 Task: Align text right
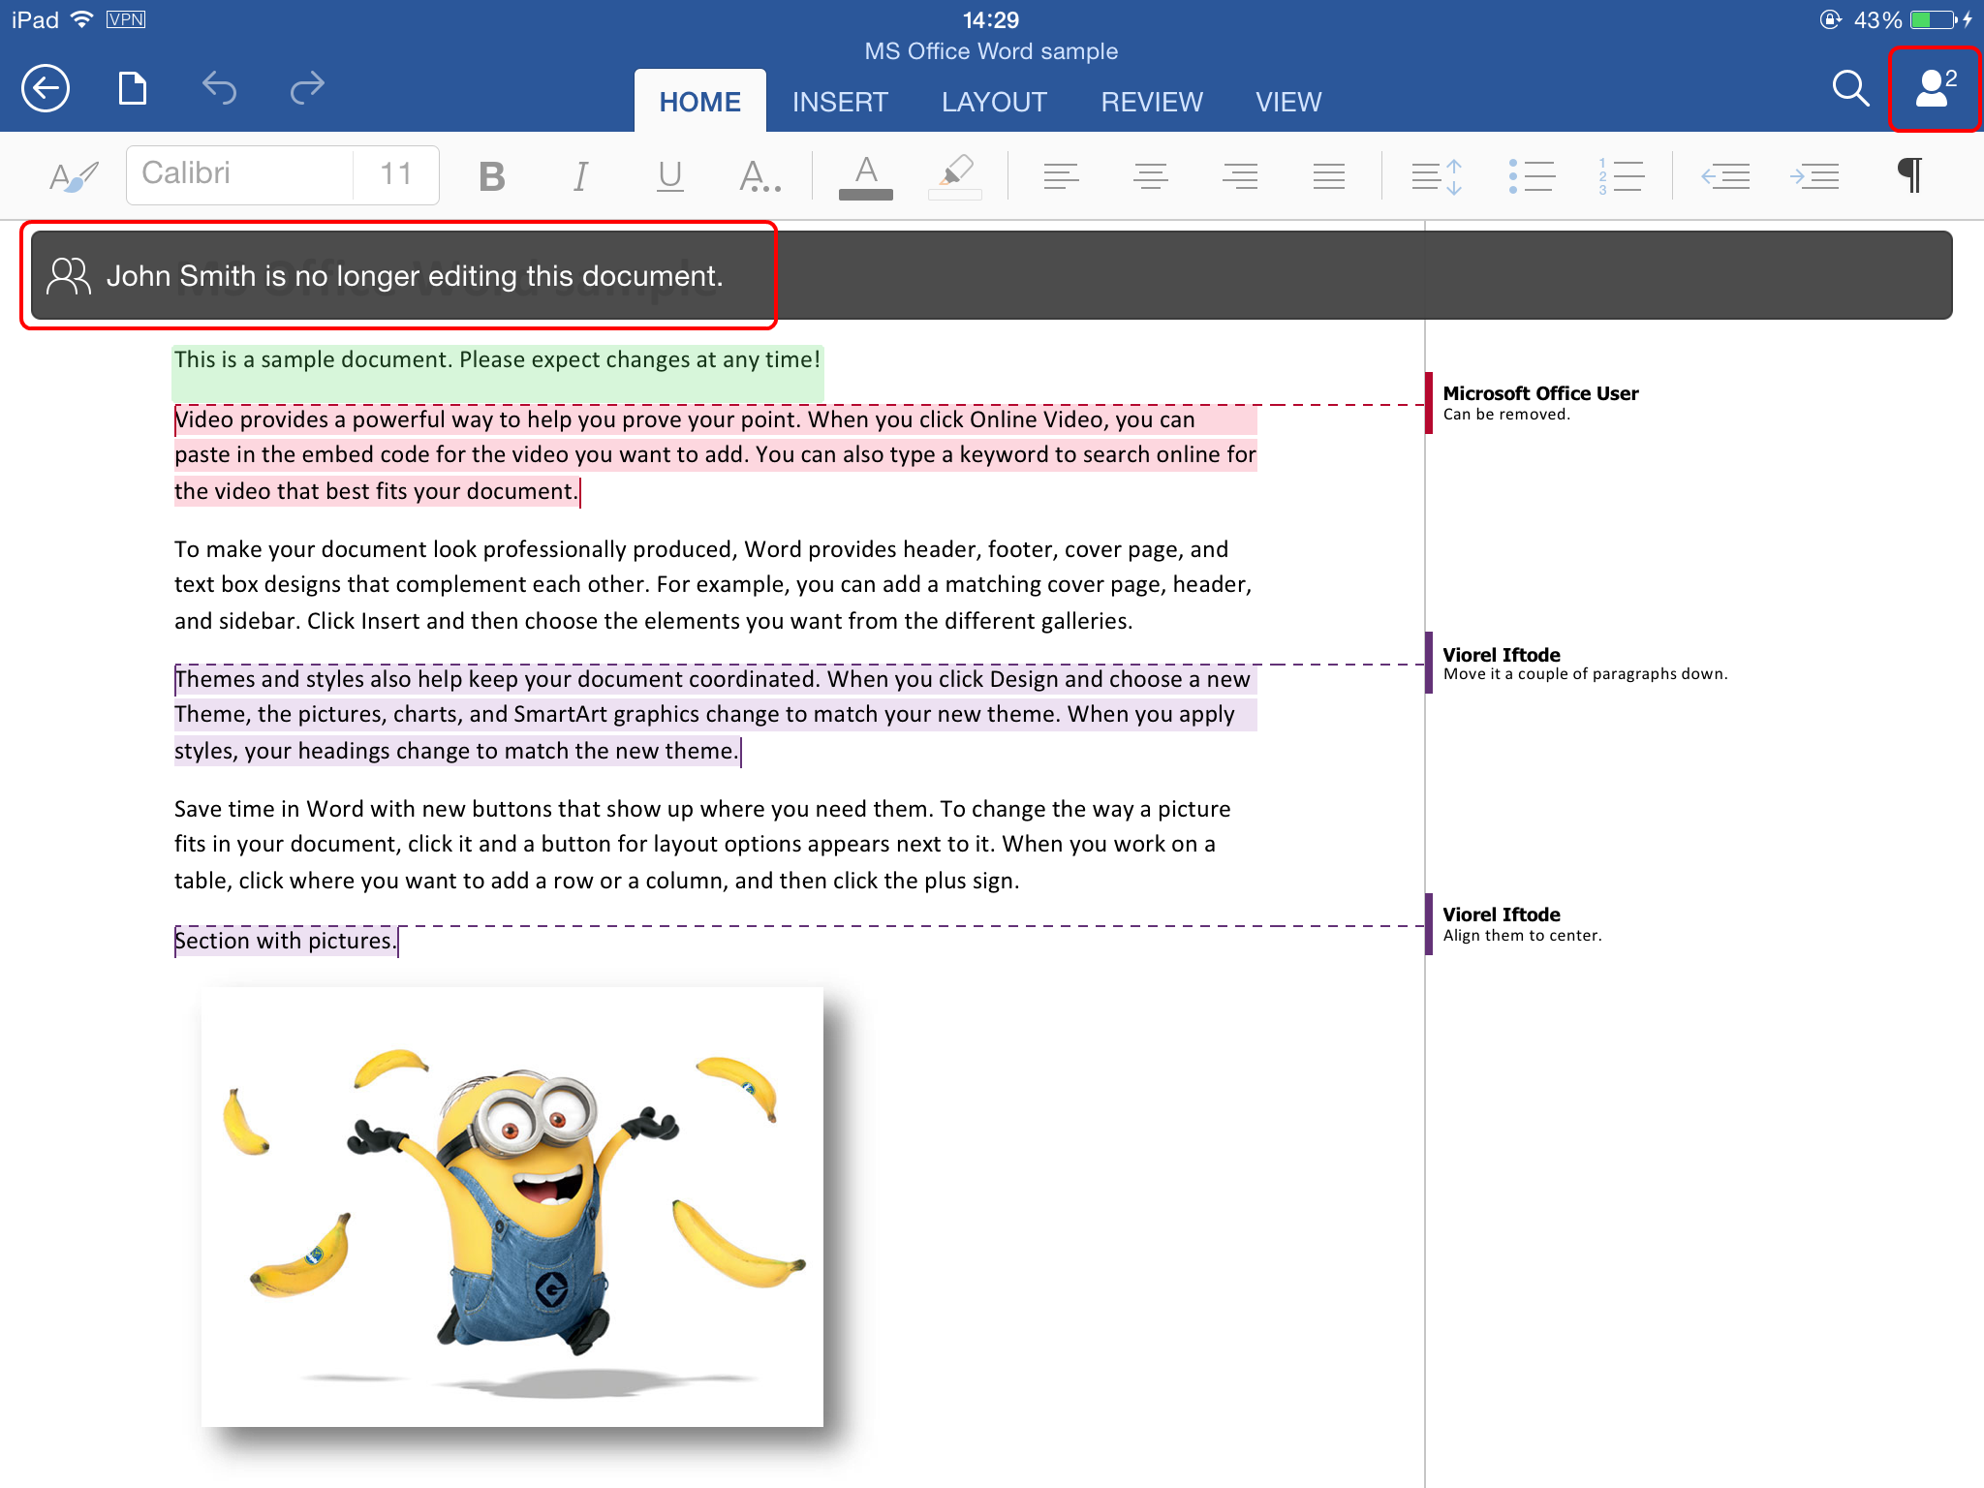1239,176
